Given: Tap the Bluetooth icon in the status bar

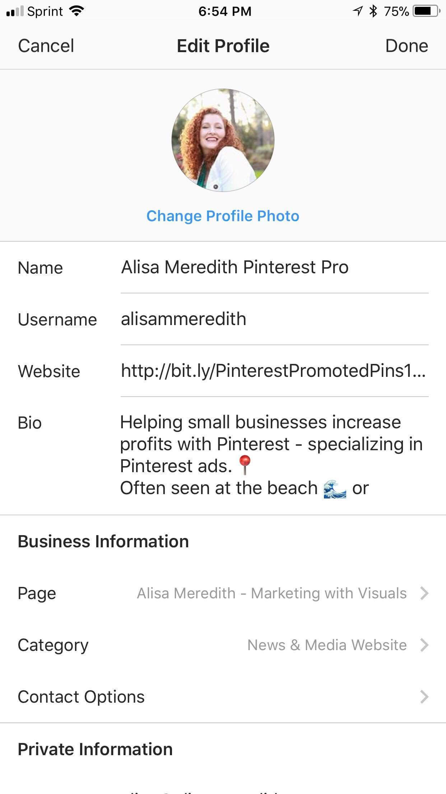Looking at the screenshot, I should [x=372, y=11].
